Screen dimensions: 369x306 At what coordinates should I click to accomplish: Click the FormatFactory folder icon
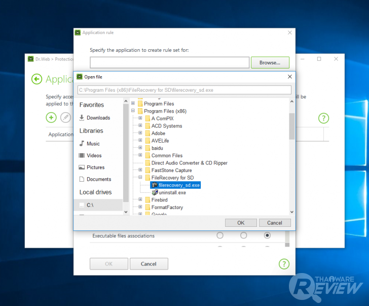click(147, 207)
